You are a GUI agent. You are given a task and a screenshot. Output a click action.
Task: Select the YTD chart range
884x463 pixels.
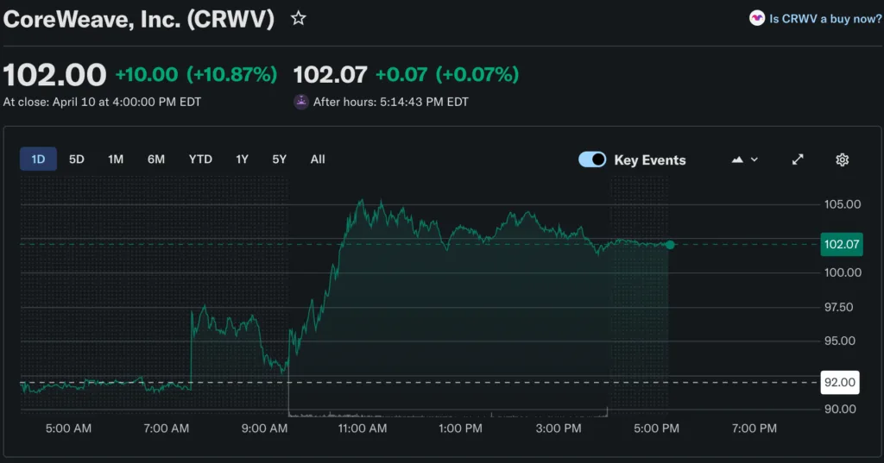tap(200, 160)
